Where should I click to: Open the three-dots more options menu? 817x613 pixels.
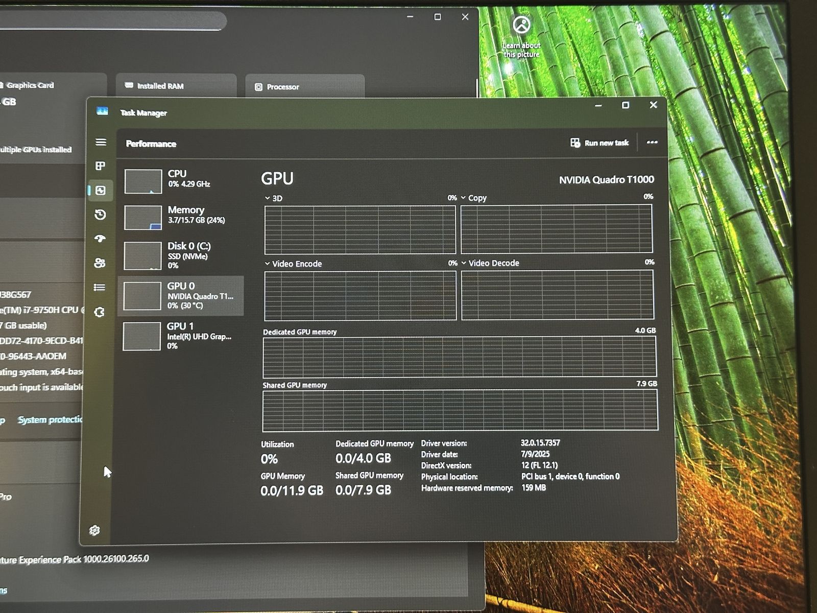[652, 143]
